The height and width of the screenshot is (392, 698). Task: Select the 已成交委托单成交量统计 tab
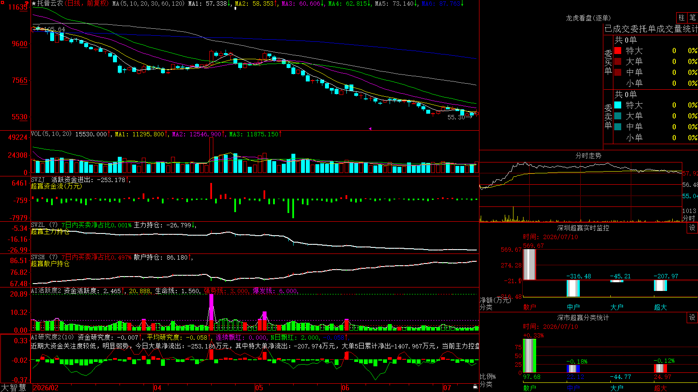click(651, 29)
